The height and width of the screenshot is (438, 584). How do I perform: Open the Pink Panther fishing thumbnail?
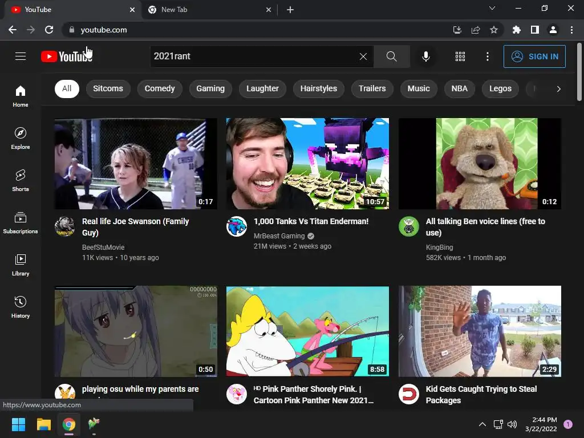click(307, 331)
